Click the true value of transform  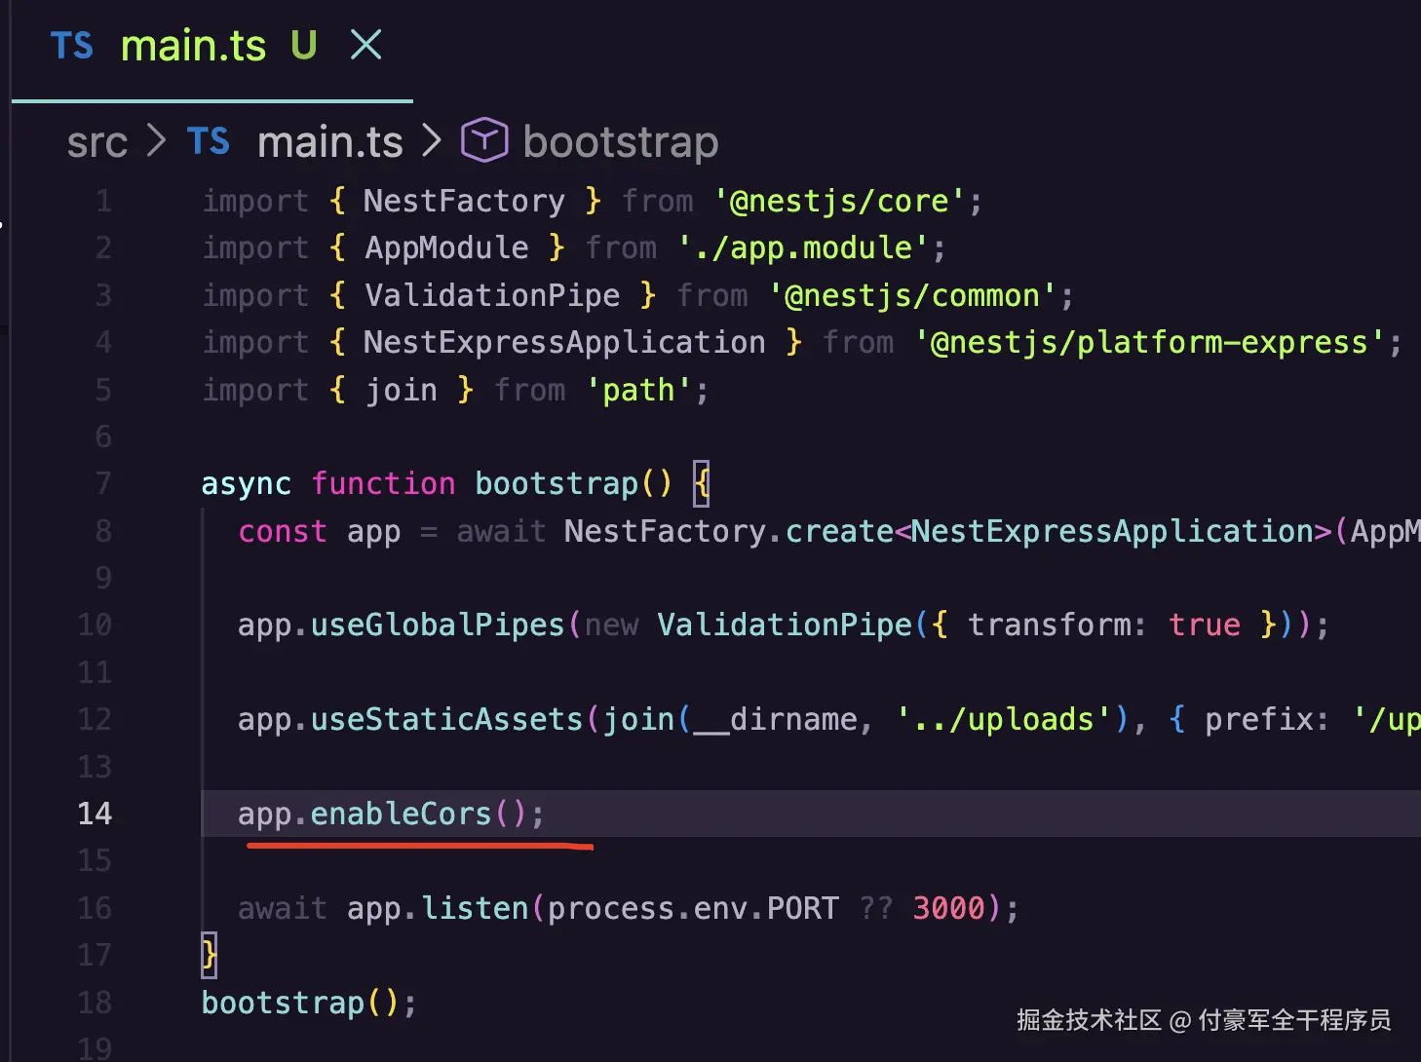(1205, 625)
